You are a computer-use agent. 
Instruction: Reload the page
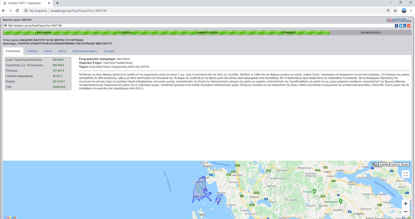17,11
